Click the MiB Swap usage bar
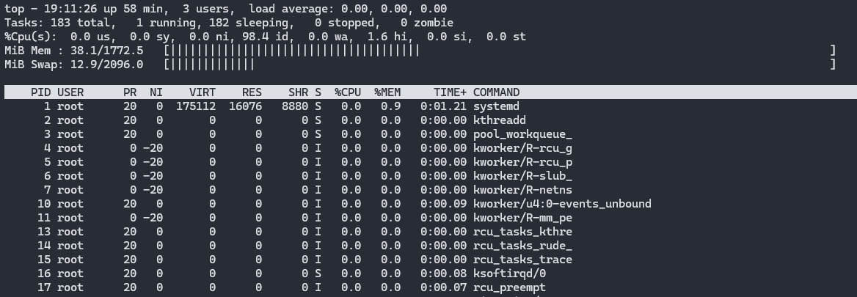Image resolution: width=857 pixels, height=297 pixels. (x=211, y=65)
